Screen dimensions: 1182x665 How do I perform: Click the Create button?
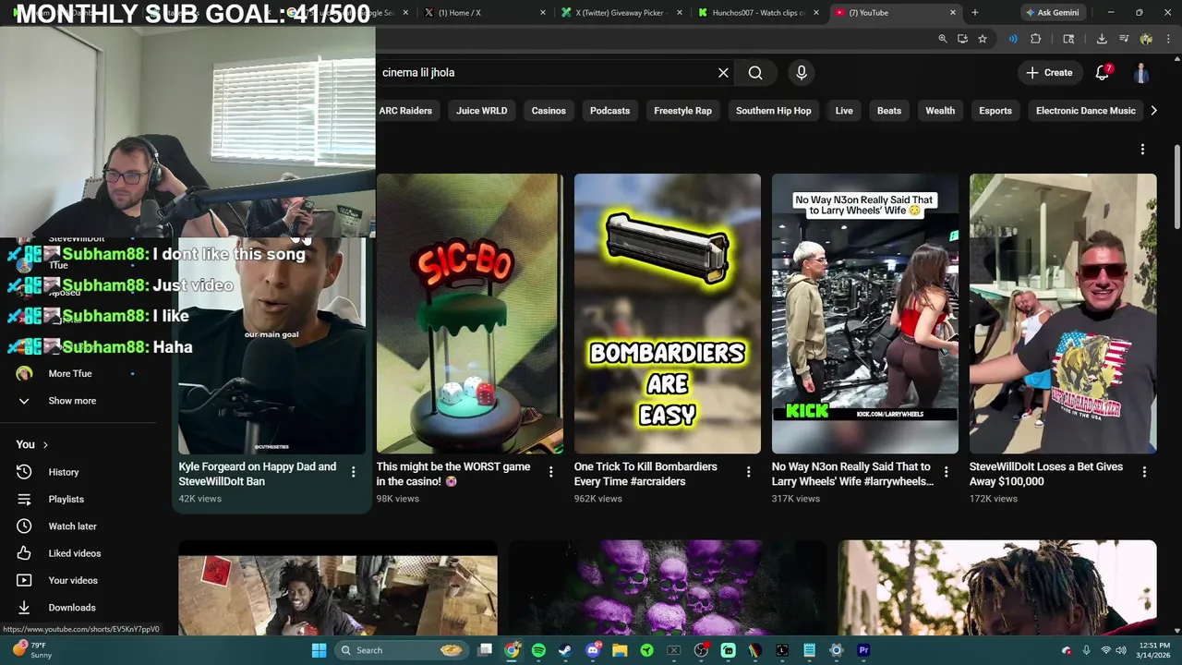(x=1049, y=73)
